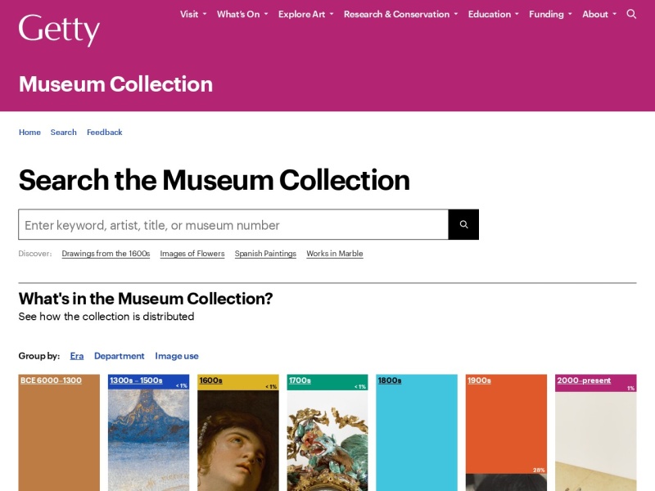Go to the Home breadcrumb link
This screenshot has height=491, width=655.
click(29, 133)
